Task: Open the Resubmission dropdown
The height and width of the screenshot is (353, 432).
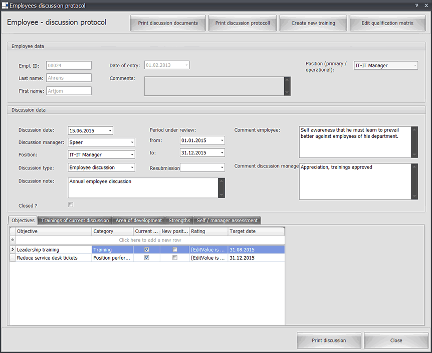Action: coord(222,167)
